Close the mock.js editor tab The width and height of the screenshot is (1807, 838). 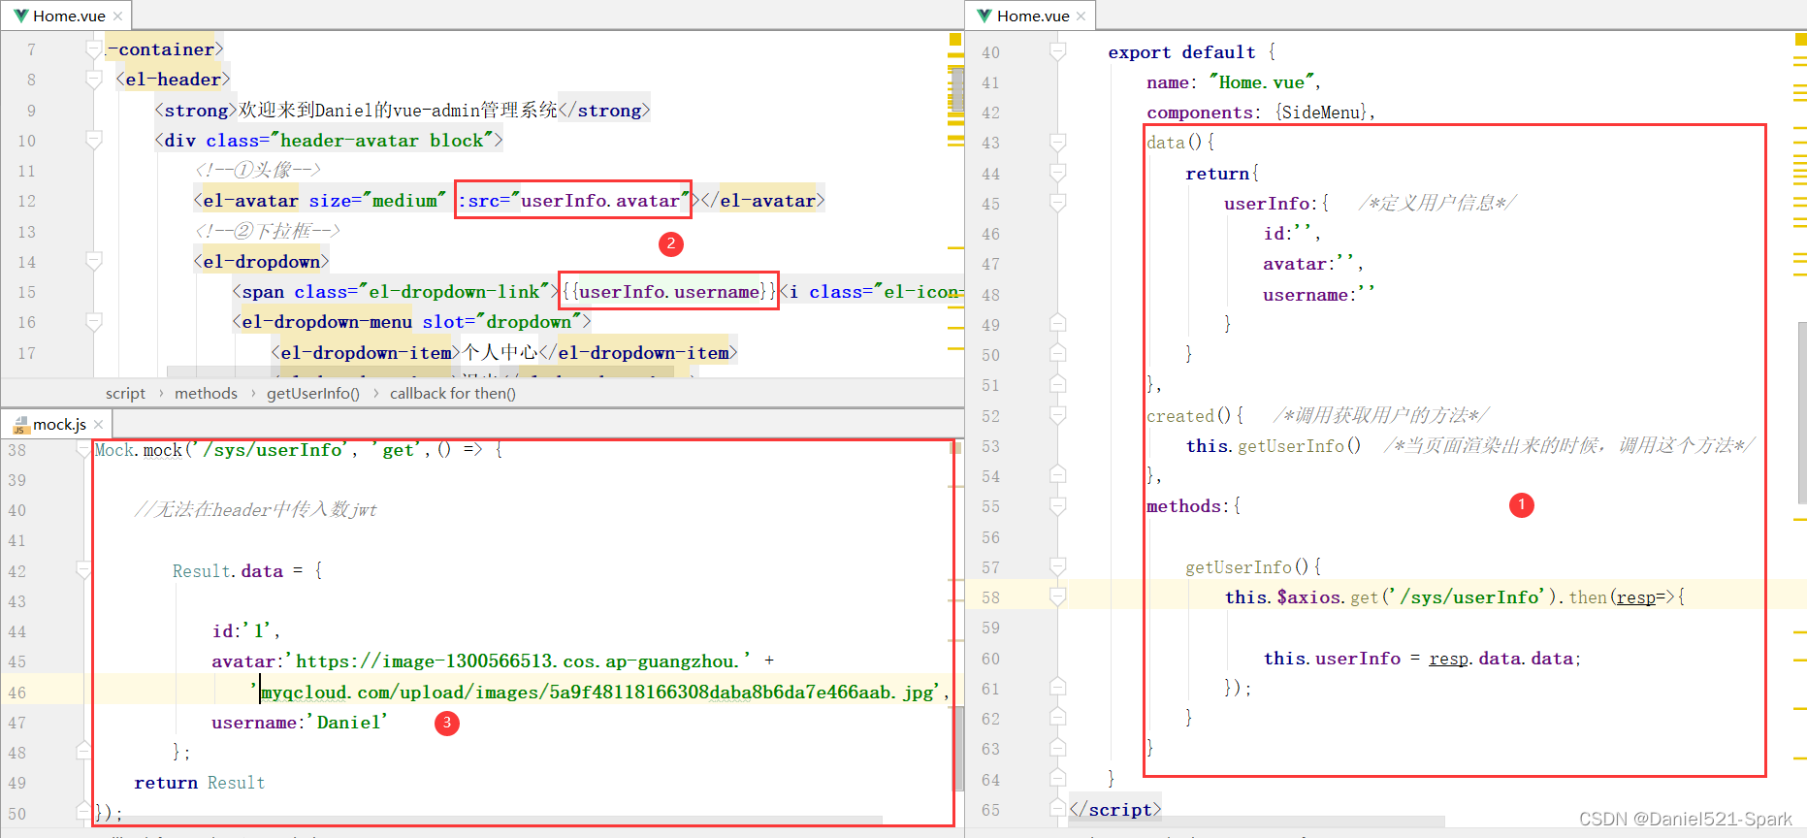[x=98, y=425]
